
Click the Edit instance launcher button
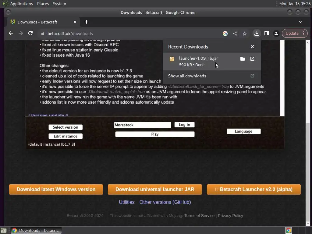coord(66,136)
